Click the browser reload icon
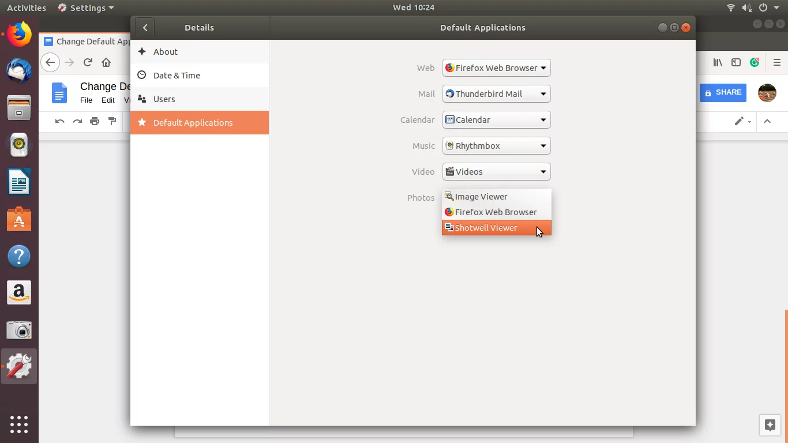The height and width of the screenshot is (443, 788). coord(88,62)
